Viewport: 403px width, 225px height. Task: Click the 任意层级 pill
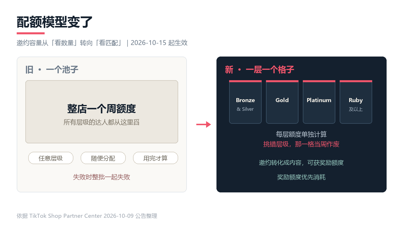pyautogui.click(x=51, y=158)
